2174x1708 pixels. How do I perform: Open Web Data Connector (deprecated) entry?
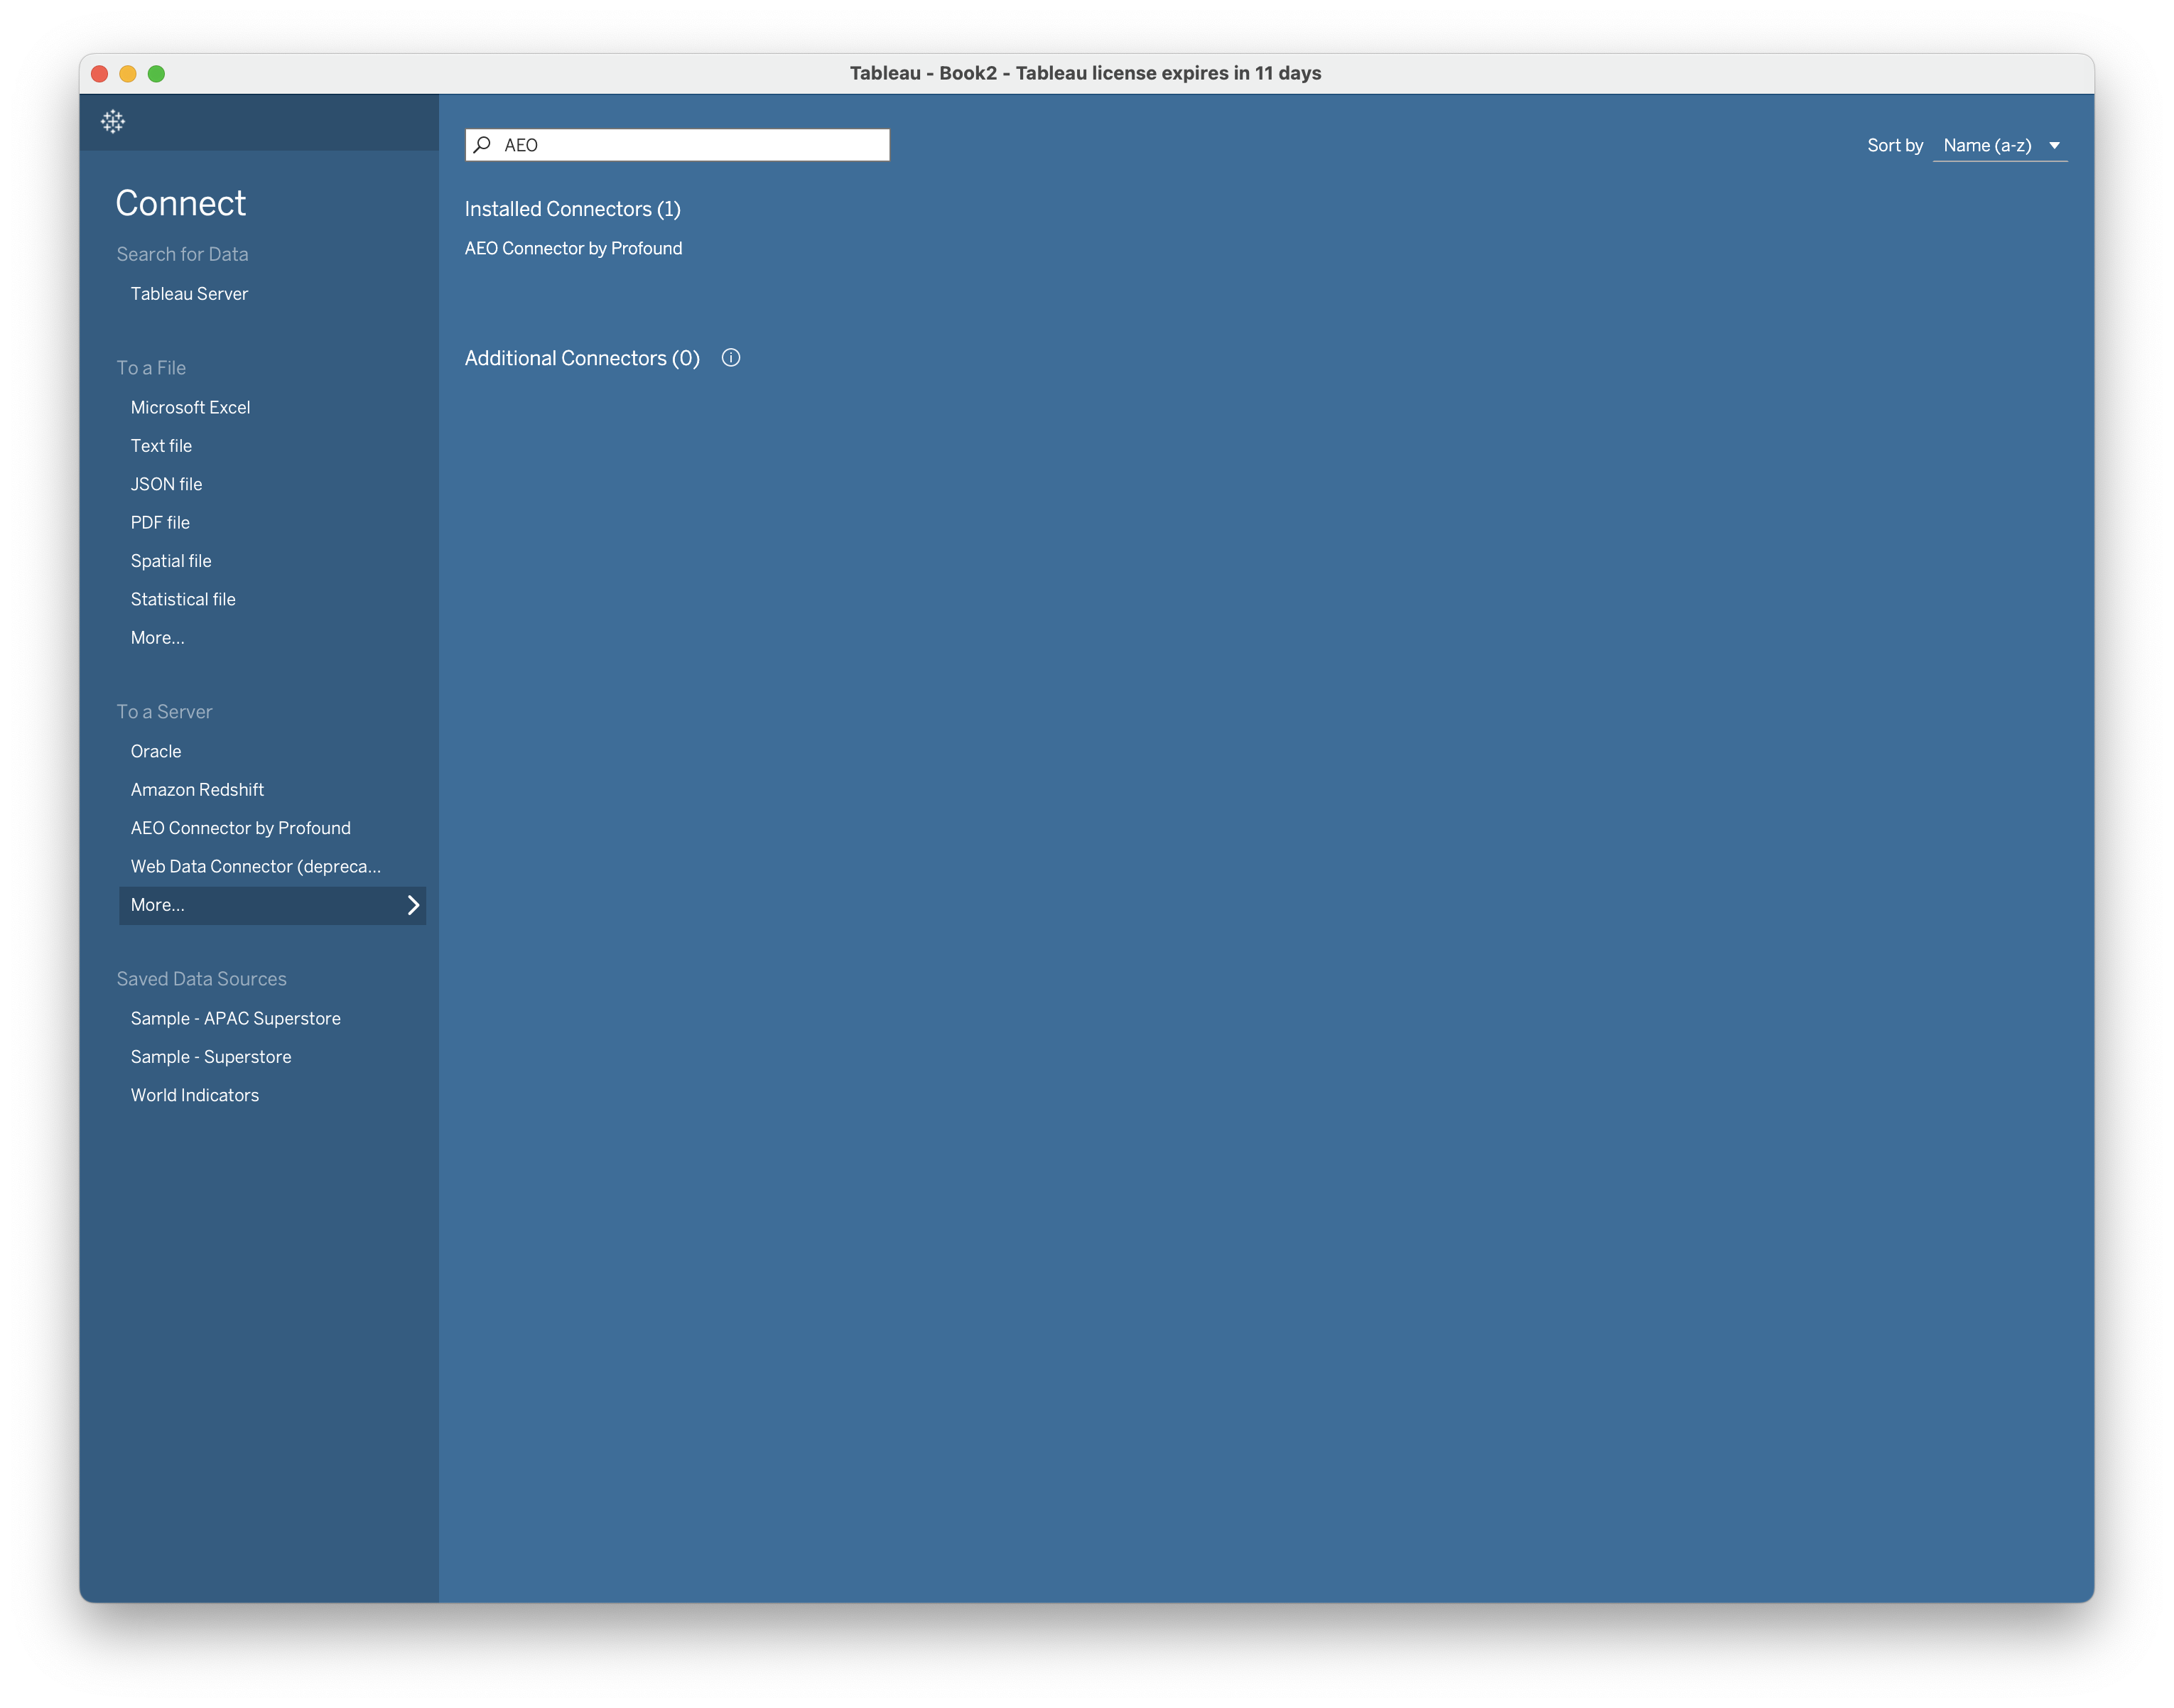pos(255,867)
